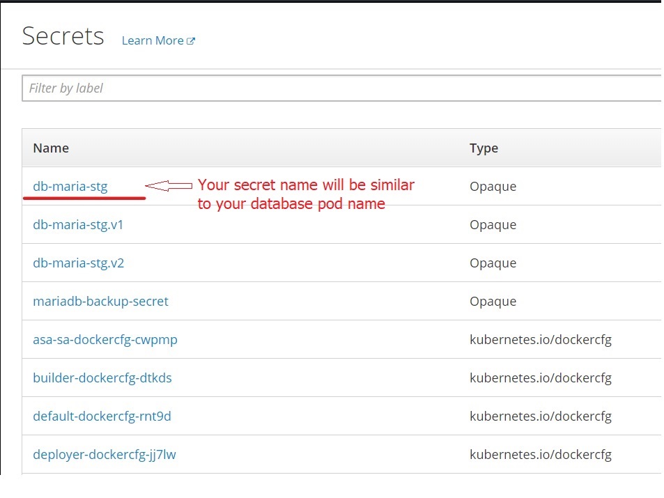Viewport: 664px width, 498px height.
Task: Open the db-maria-stg.v1 secret
Action: [x=78, y=225]
